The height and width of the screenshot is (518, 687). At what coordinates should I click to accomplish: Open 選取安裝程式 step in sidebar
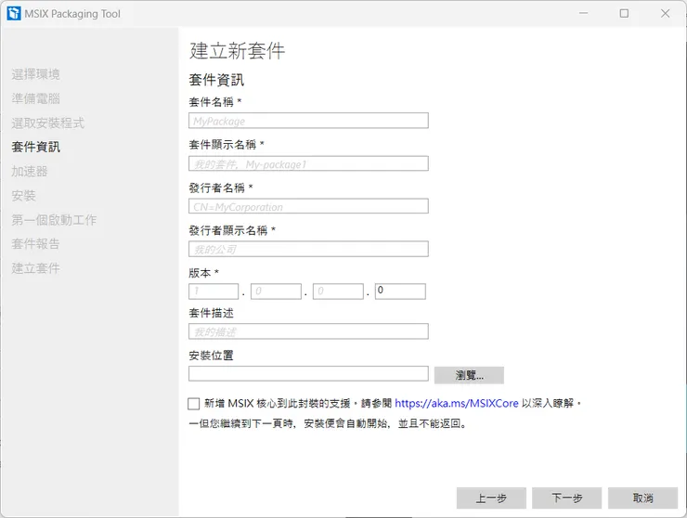click(47, 123)
